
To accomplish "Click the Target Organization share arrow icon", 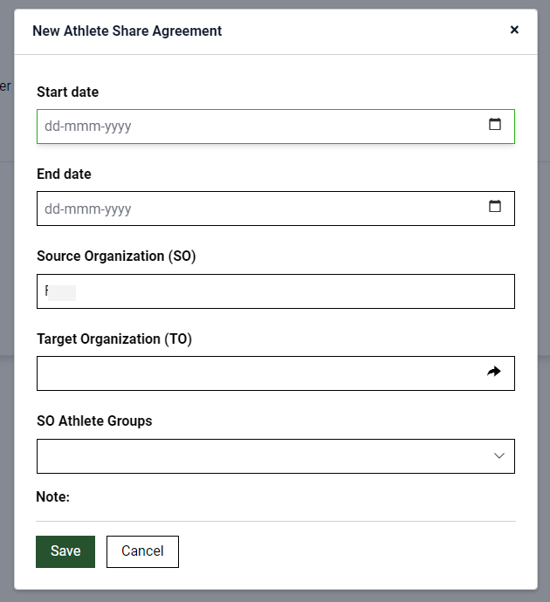I will point(494,372).
